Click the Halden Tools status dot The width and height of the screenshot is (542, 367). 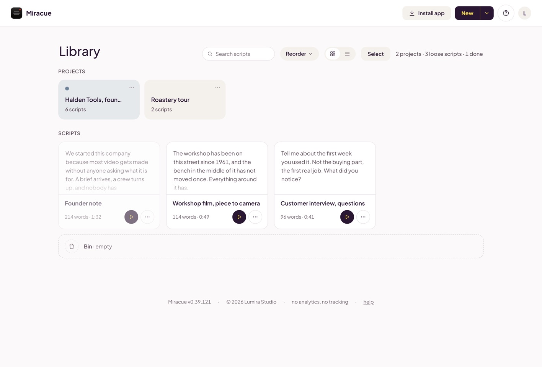point(67,88)
